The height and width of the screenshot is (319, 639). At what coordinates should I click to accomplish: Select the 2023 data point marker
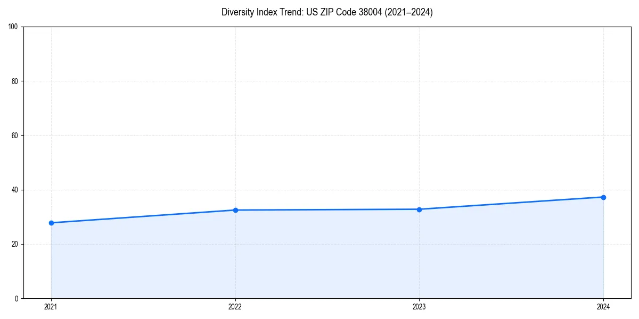click(420, 209)
